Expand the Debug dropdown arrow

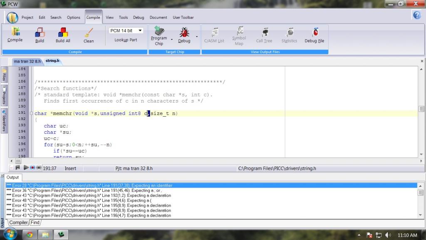(197, 37)
